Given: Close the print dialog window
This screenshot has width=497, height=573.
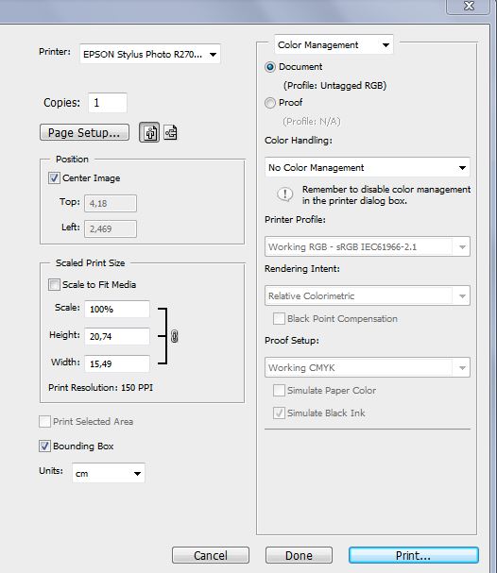Looking at the screenshot, I should (x=469, y=7).
